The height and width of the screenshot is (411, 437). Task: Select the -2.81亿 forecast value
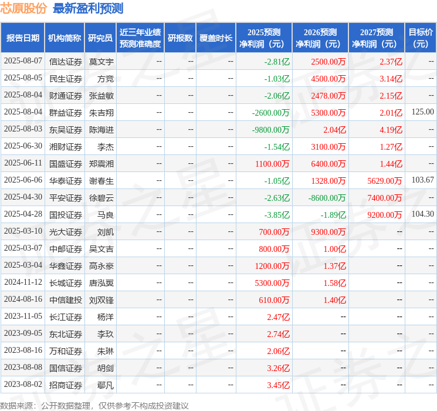(277, 62)
